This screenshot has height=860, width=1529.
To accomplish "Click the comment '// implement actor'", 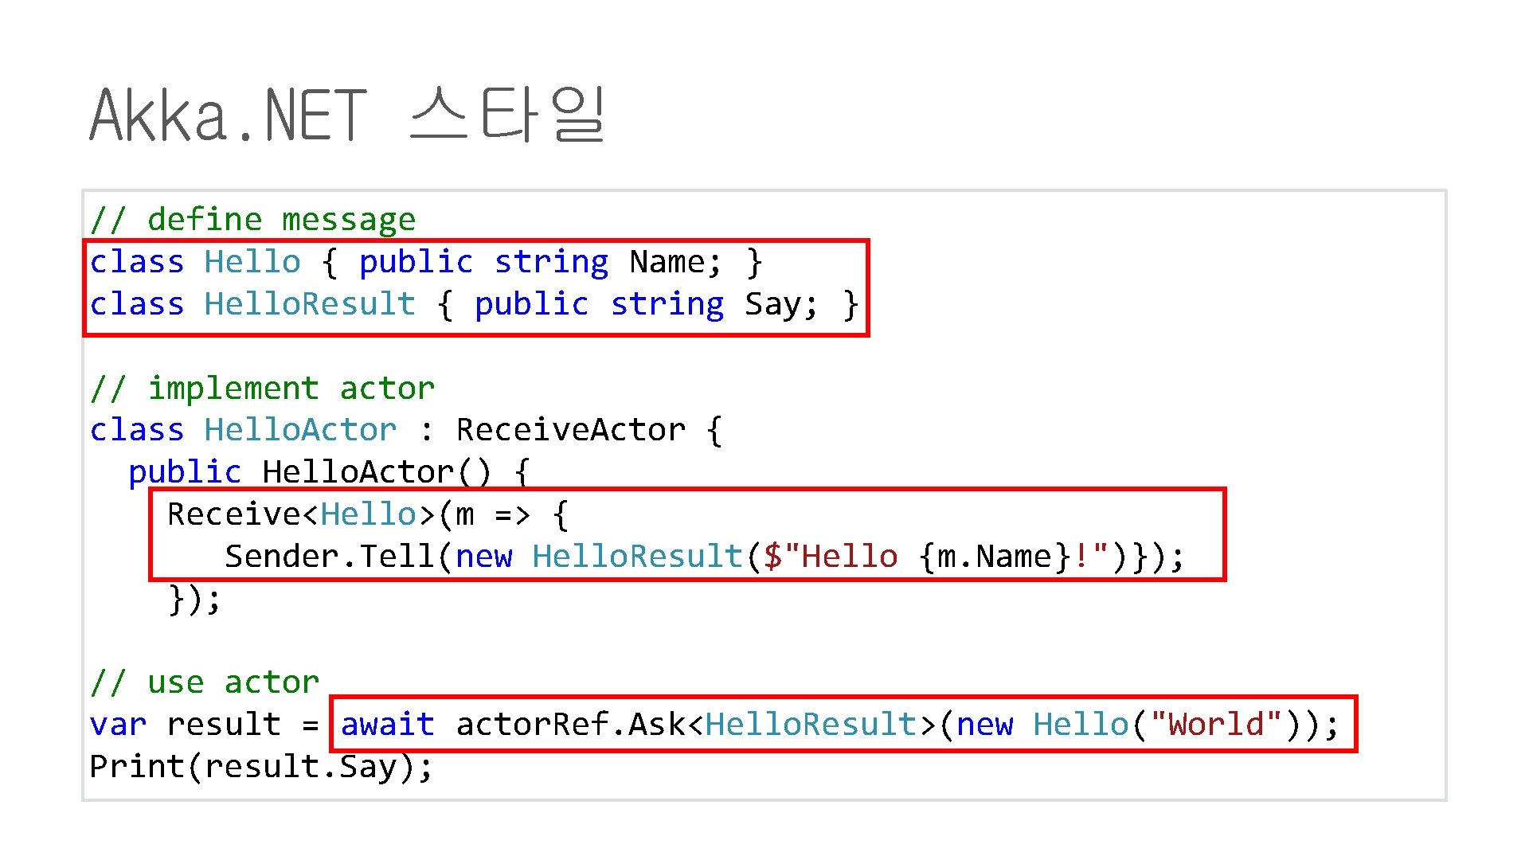I will [262, 389].
